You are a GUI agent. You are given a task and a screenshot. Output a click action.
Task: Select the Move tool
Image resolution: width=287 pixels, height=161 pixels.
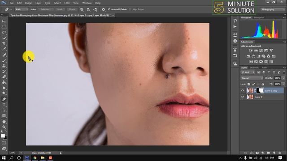4,21
